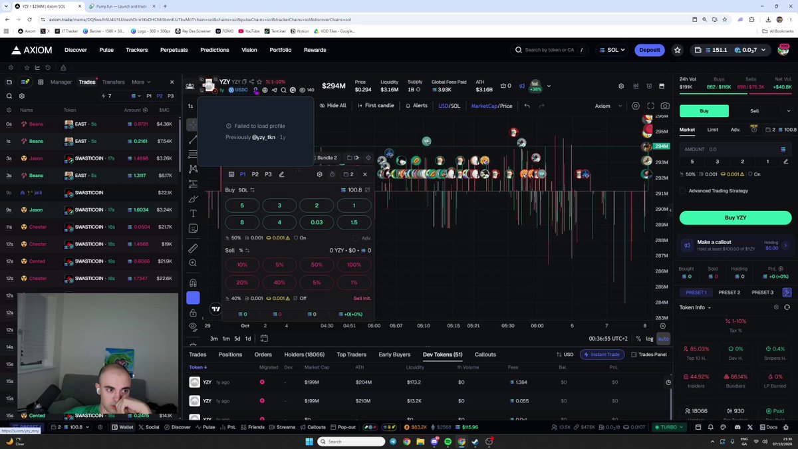Open the SOL chain selector dropdown
This screenshot has height=449, width=798.
[611, 50]
